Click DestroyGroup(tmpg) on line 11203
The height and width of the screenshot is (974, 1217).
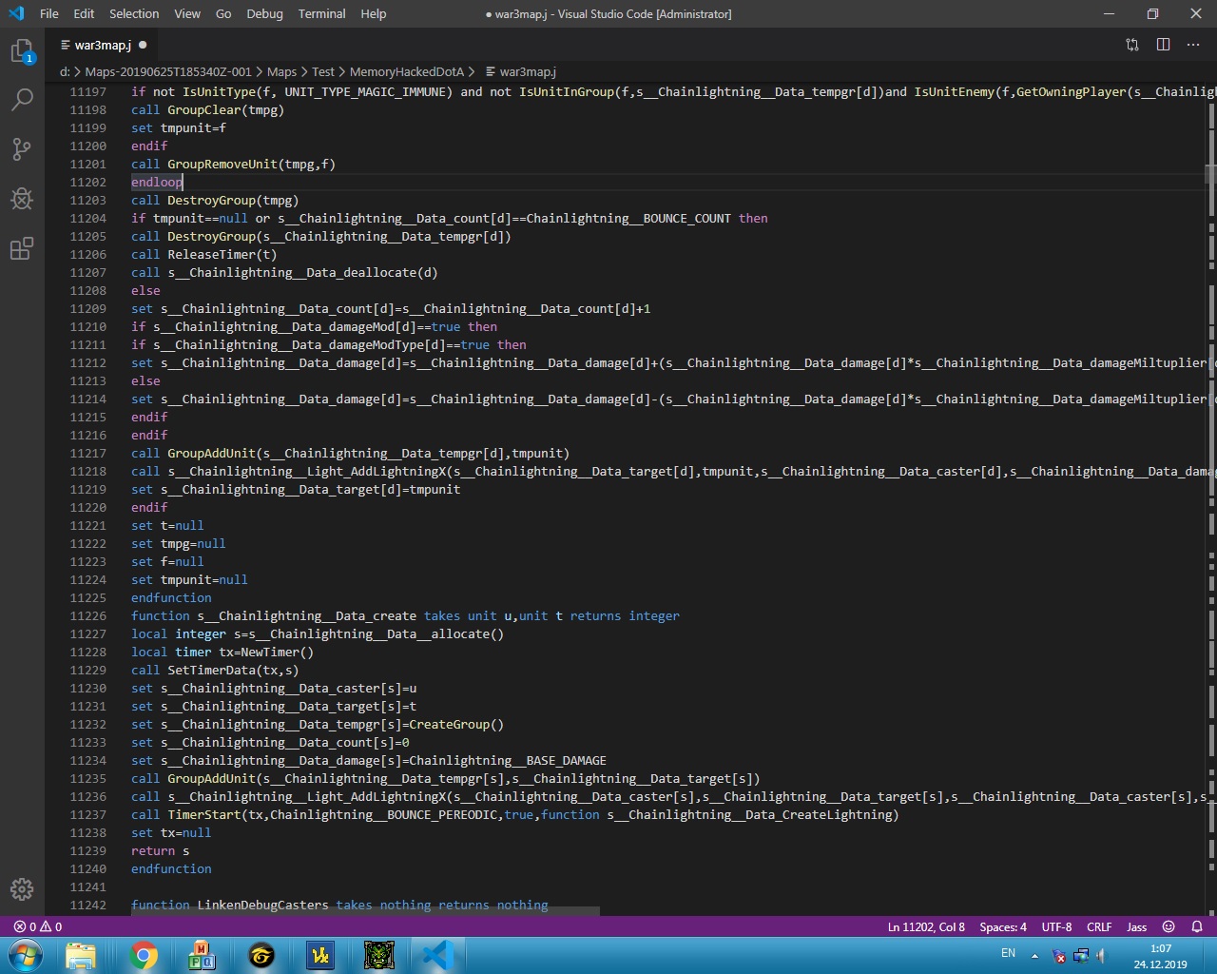[233, 200]
